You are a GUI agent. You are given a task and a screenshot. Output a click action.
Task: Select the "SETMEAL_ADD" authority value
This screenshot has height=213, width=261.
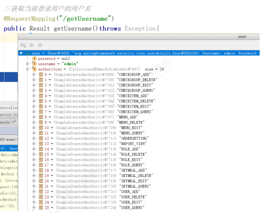[x=133, y=170]
